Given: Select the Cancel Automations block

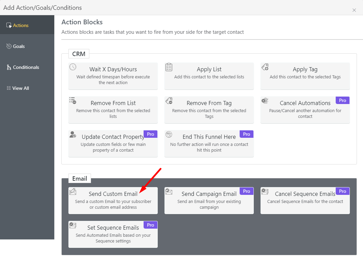Looking at the screenshot, I should (305, 110).
